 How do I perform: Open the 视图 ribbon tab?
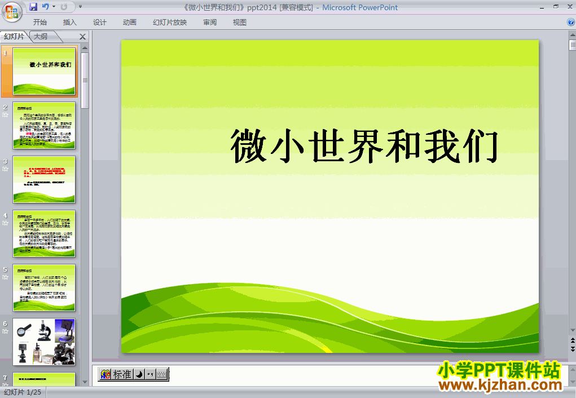pos(240,23)
